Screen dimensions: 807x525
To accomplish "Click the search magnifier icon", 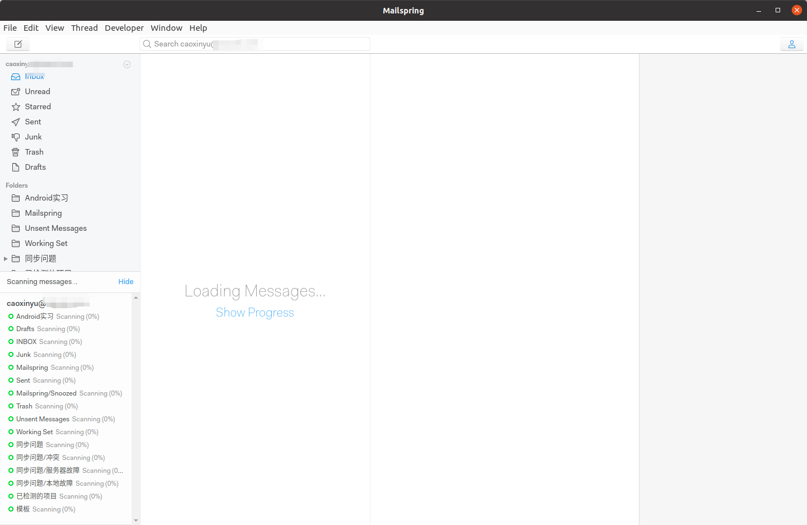I will click(147, 44).
